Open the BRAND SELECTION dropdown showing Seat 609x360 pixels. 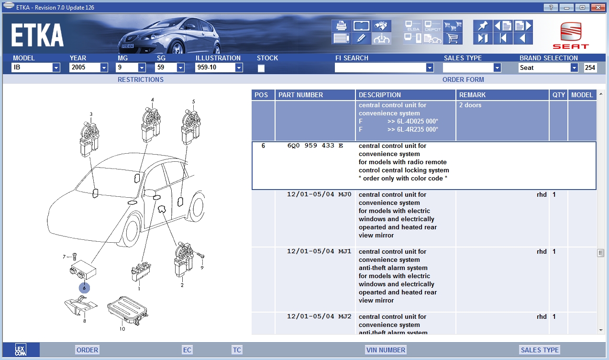point(574,67)
